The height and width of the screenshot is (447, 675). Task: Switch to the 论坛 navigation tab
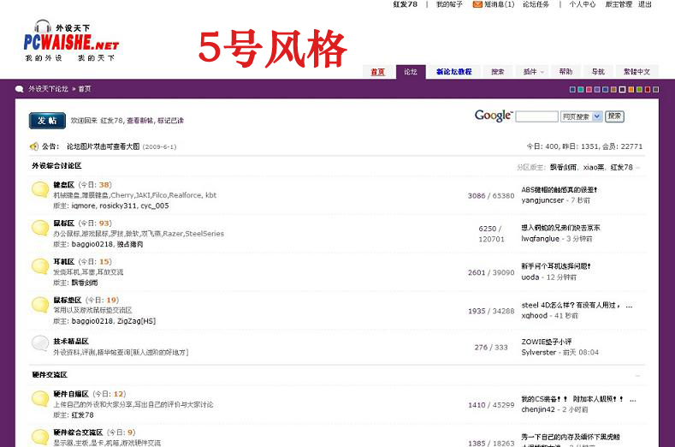pos(410,72)
